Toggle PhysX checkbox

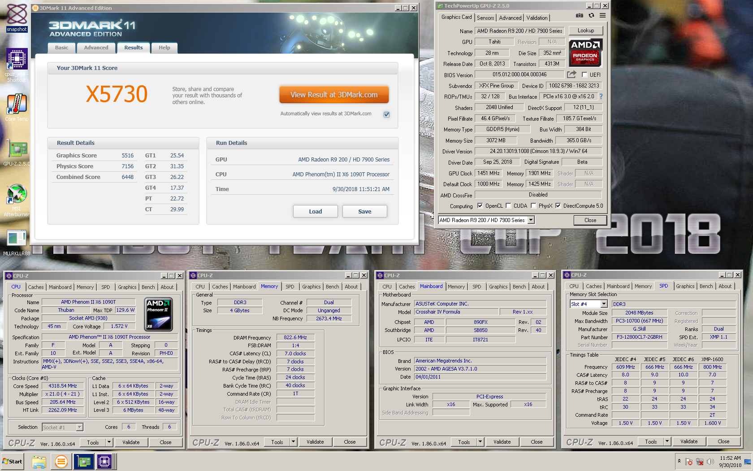pos(533,206)
